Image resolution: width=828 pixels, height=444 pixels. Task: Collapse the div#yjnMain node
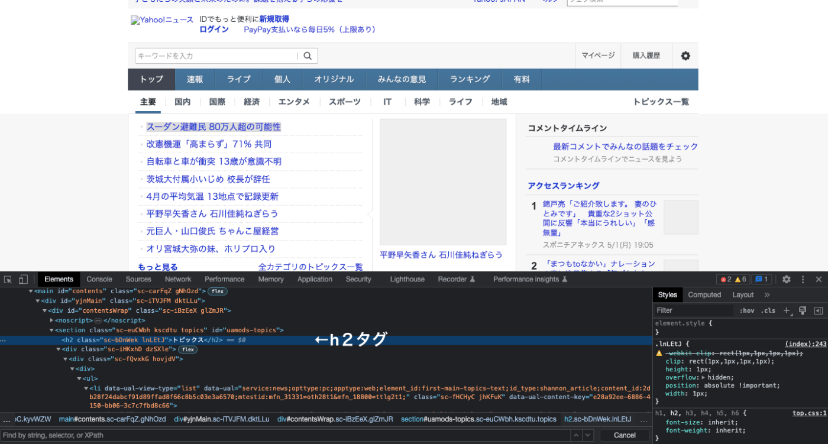(38, 301)
